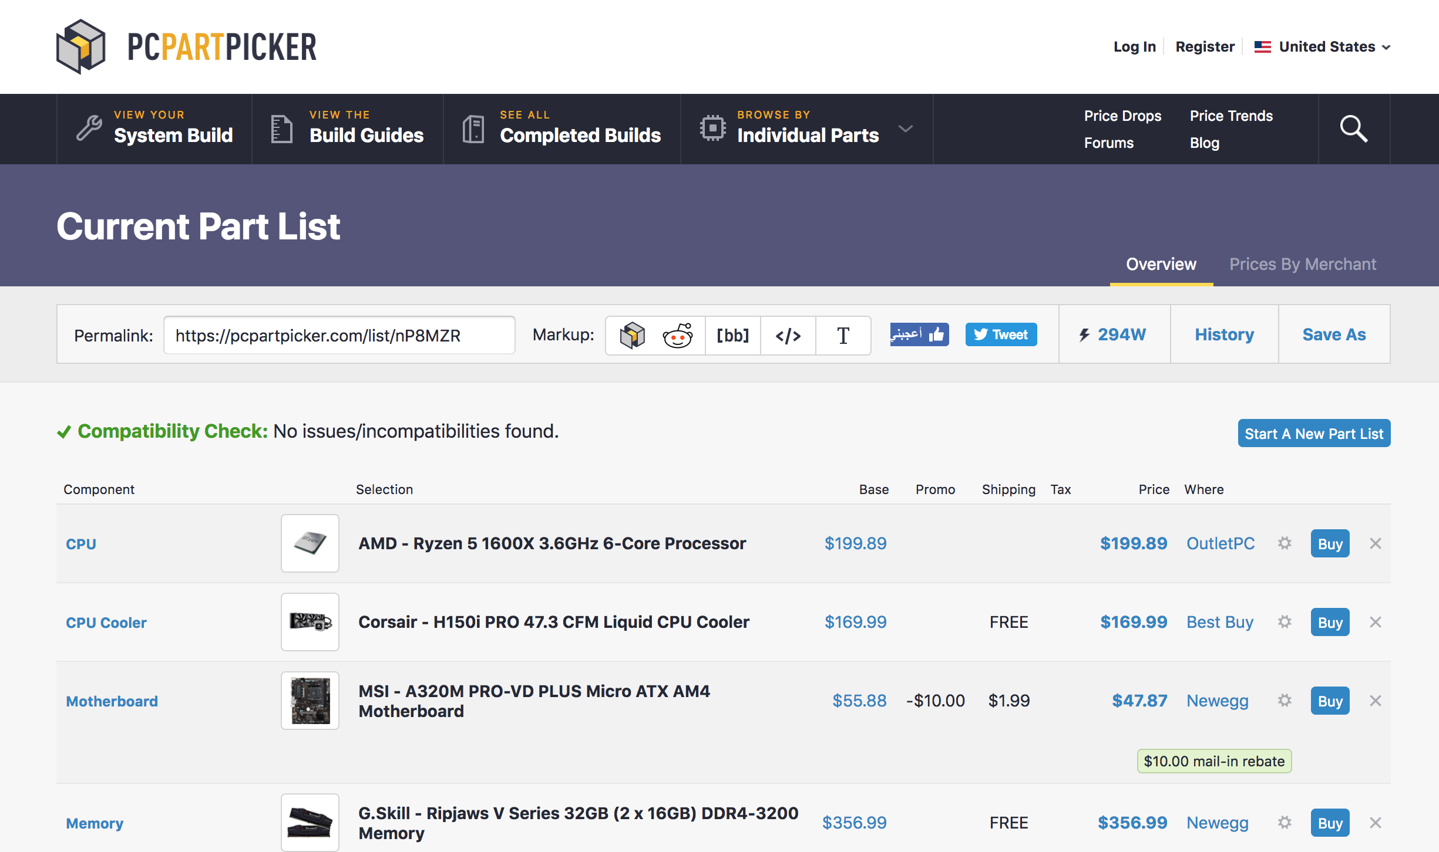Viewport: 1439px width, 852px height.
Task: Share the list with Tweet button
Action: pos(1001,334)
